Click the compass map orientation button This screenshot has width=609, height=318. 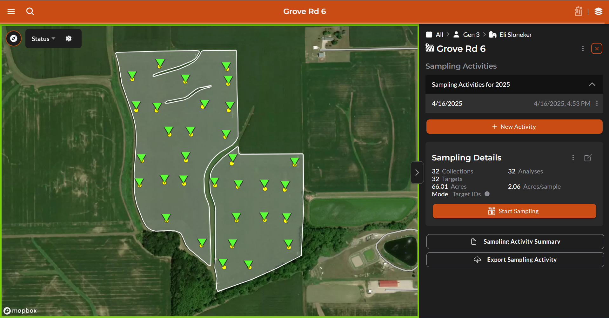coord(14,38)
